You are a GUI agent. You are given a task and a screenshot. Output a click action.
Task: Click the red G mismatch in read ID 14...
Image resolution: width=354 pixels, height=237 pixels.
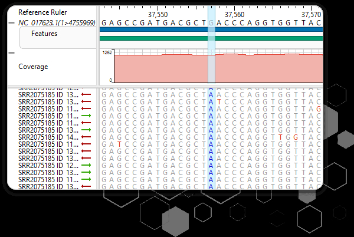click(x=296, y=137)
